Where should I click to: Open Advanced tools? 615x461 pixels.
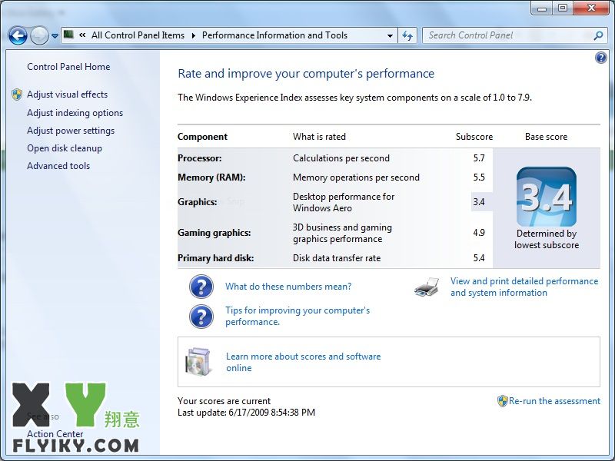[58, 166]
